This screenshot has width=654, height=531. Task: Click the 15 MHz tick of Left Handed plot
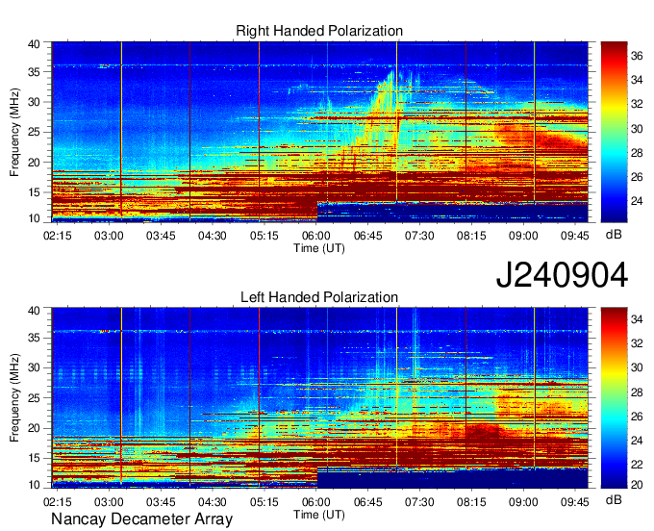pyautogui.click(x=34, y=459)
